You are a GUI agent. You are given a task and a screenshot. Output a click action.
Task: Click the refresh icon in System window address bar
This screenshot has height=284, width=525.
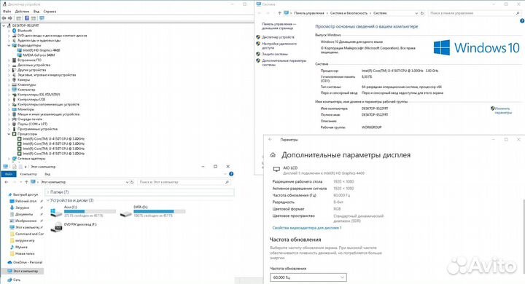pos(422,13)
